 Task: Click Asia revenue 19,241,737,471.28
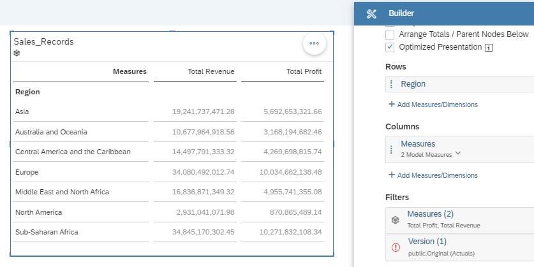204,112
